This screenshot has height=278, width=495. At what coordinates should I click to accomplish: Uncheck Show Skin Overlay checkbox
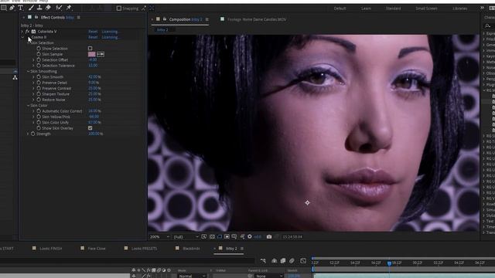[90, 128]
